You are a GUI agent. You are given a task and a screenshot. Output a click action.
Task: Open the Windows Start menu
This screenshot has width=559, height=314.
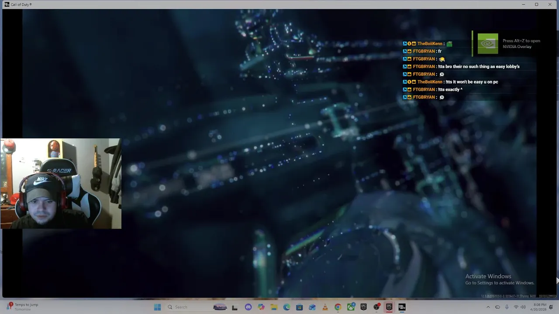point(158,307)
